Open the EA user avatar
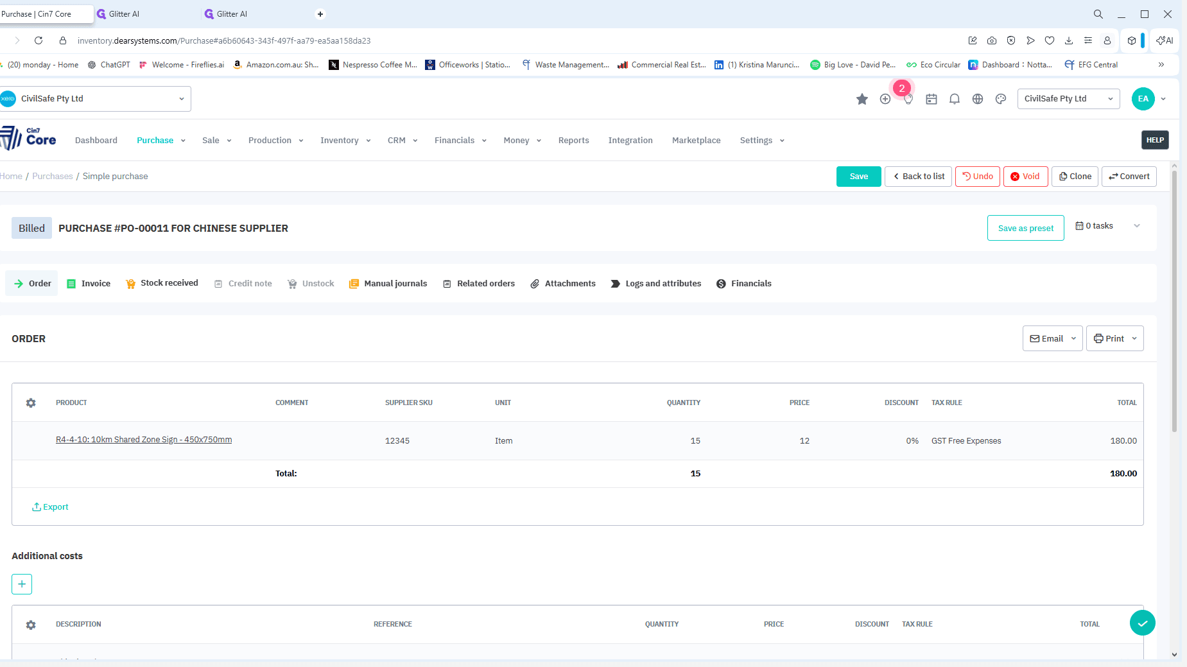1187x667 pixels. [x=1143, y=99]
